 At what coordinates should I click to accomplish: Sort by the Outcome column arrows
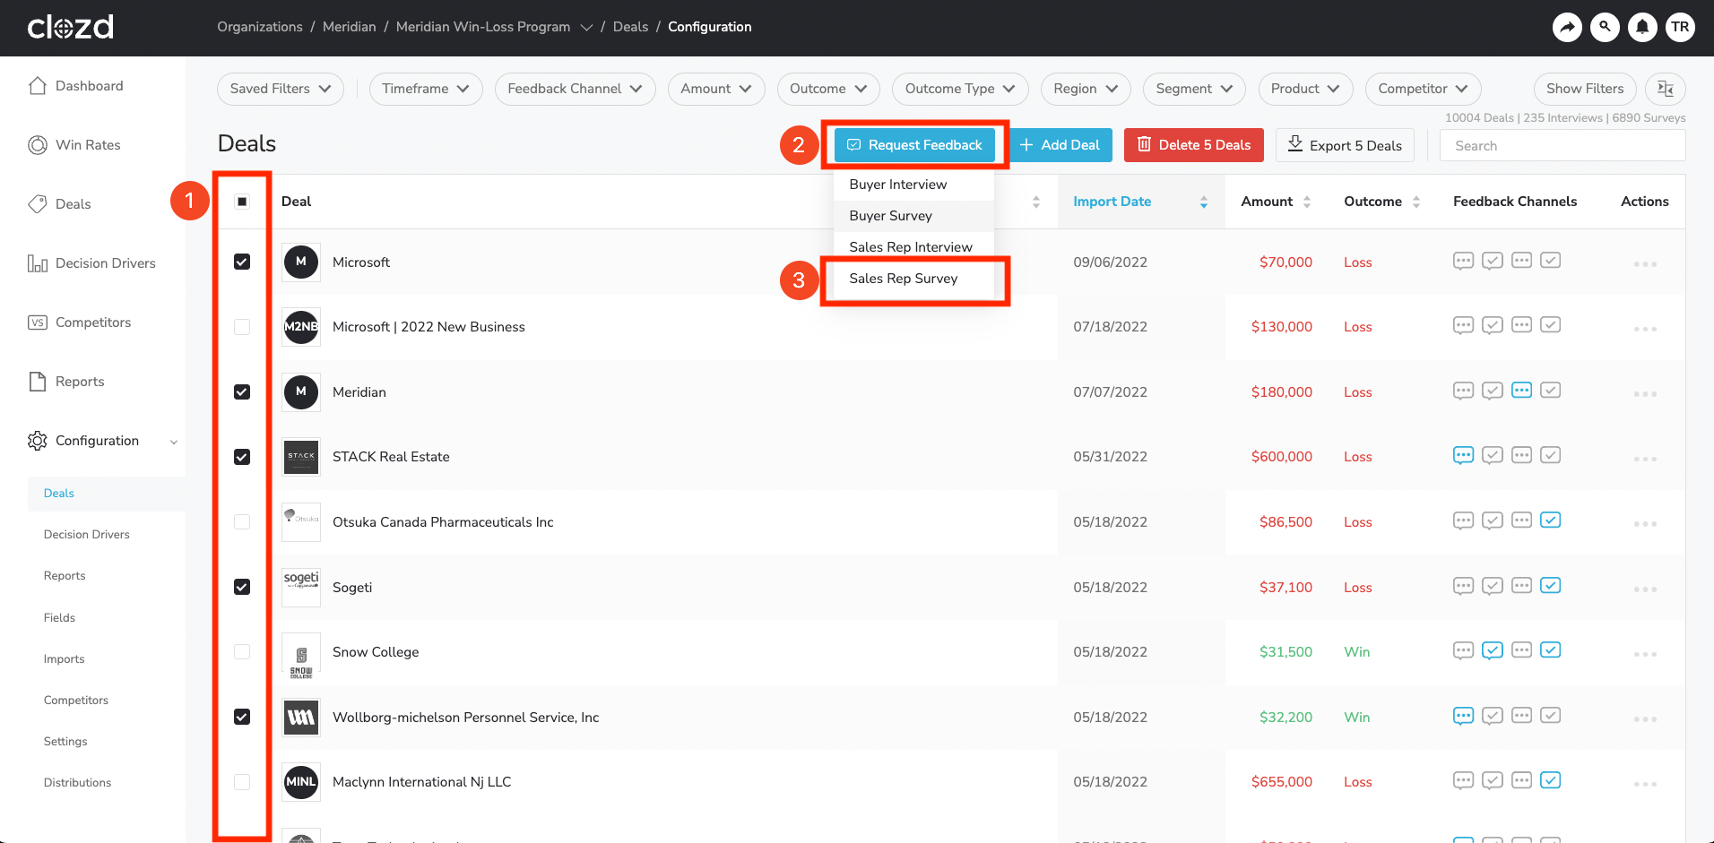tap(1416, 202)
